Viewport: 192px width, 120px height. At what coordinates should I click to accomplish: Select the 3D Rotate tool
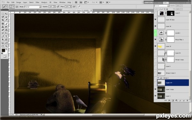click(x=3, y=43)
